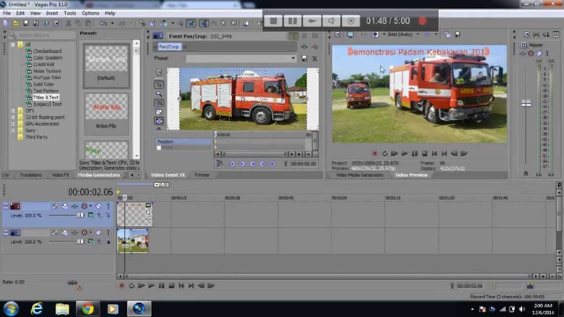This screenshot has width=564, height=317.
Task: Stop playback in the timeline transport bar
Action: (171, 286)
